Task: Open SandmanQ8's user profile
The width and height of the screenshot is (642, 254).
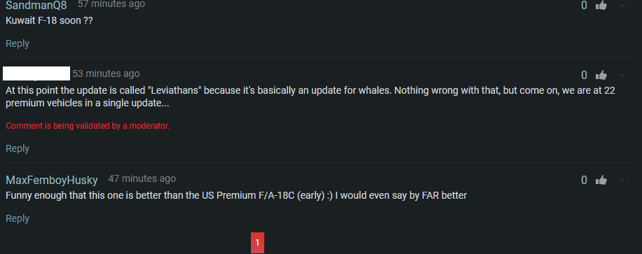Action: tap(36, 5)
